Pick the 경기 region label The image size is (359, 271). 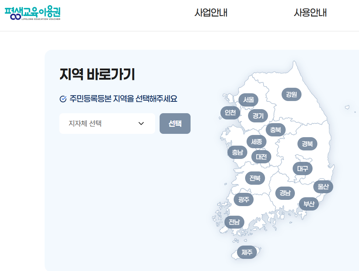click(258, 116)
